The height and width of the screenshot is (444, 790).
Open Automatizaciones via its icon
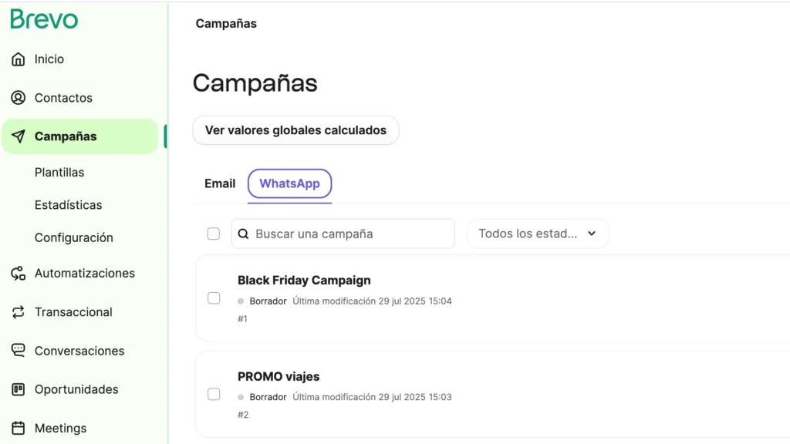point(19,274)
